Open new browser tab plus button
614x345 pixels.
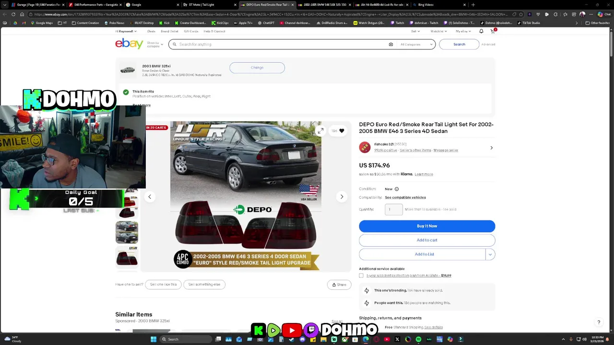pos(473,5)
